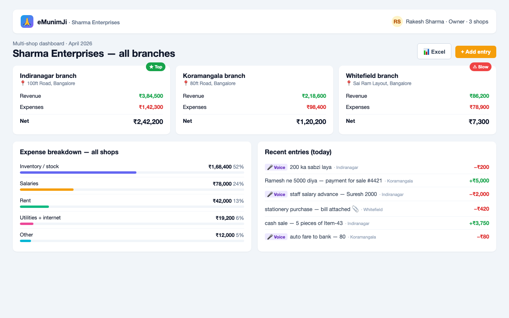Screen dimensions: 509x318
Task: Click the −₹2,000 amount
Action: click(479, 194)
